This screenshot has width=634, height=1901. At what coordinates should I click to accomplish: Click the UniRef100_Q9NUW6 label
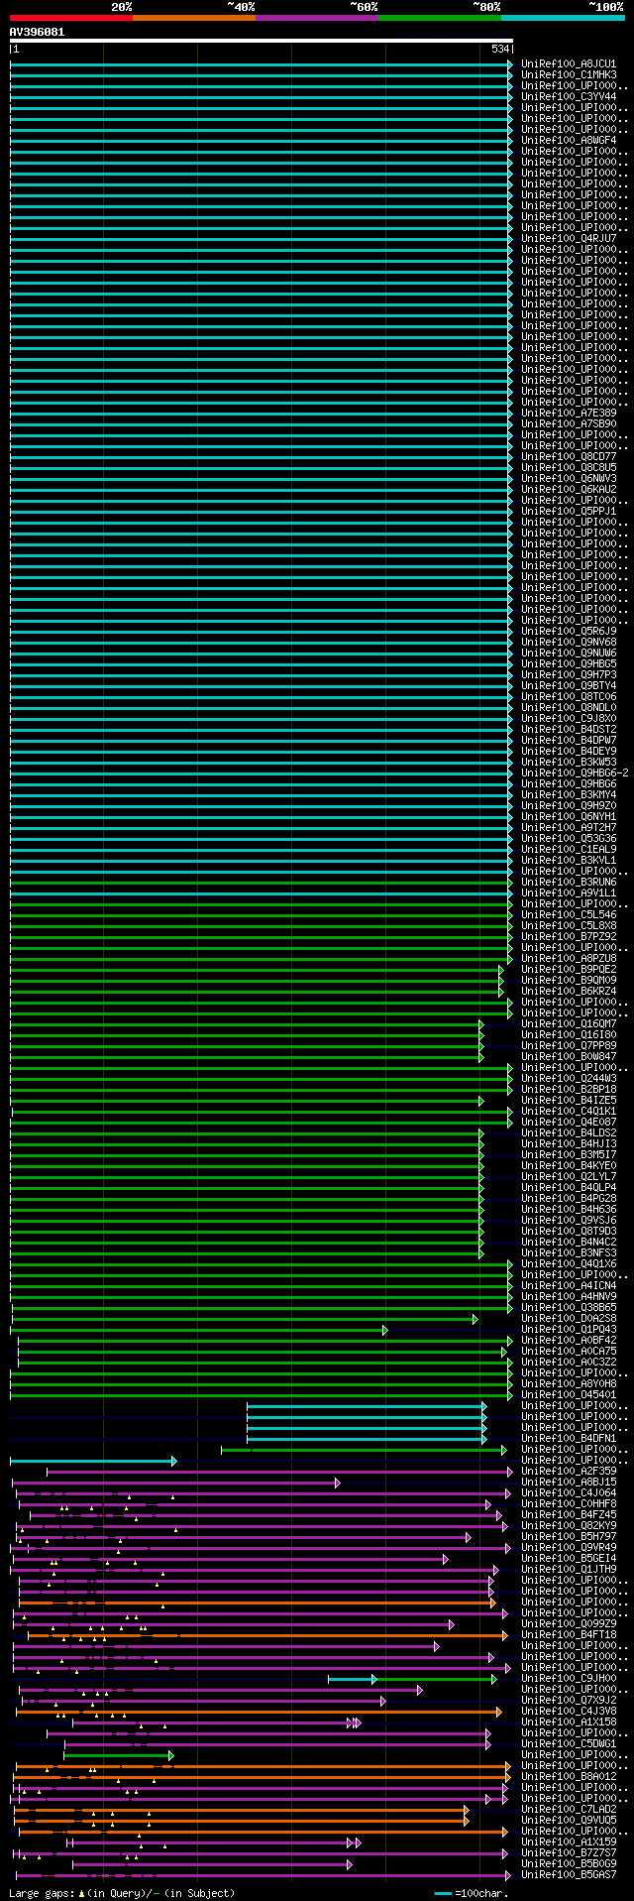pos(569,653)
